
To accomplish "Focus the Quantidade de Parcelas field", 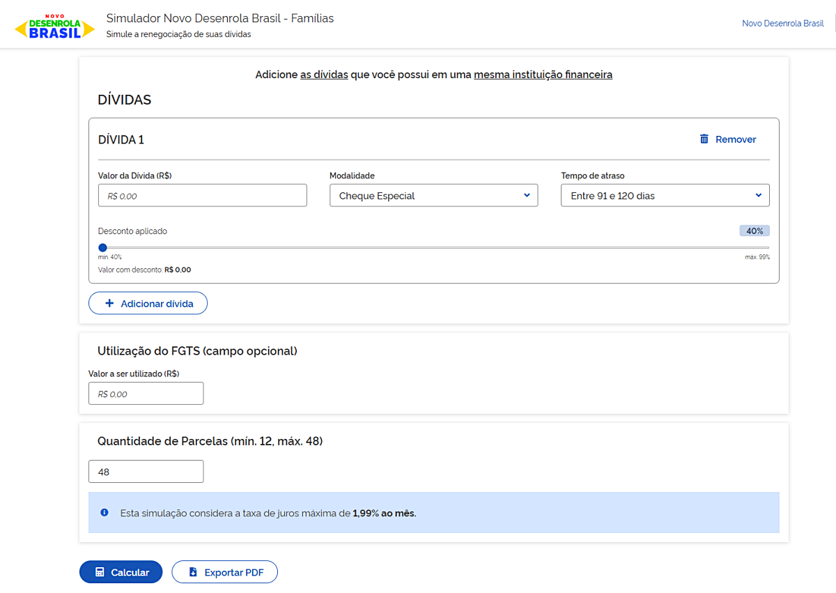I will 146,472.
